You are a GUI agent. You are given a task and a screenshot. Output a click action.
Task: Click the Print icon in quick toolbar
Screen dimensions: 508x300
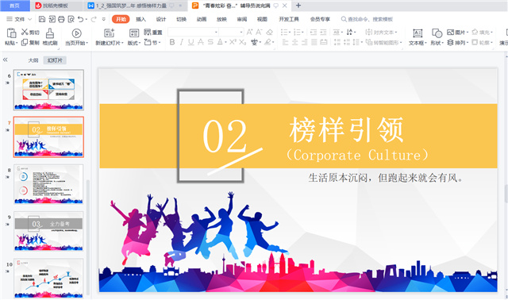[x=61, y=19]
